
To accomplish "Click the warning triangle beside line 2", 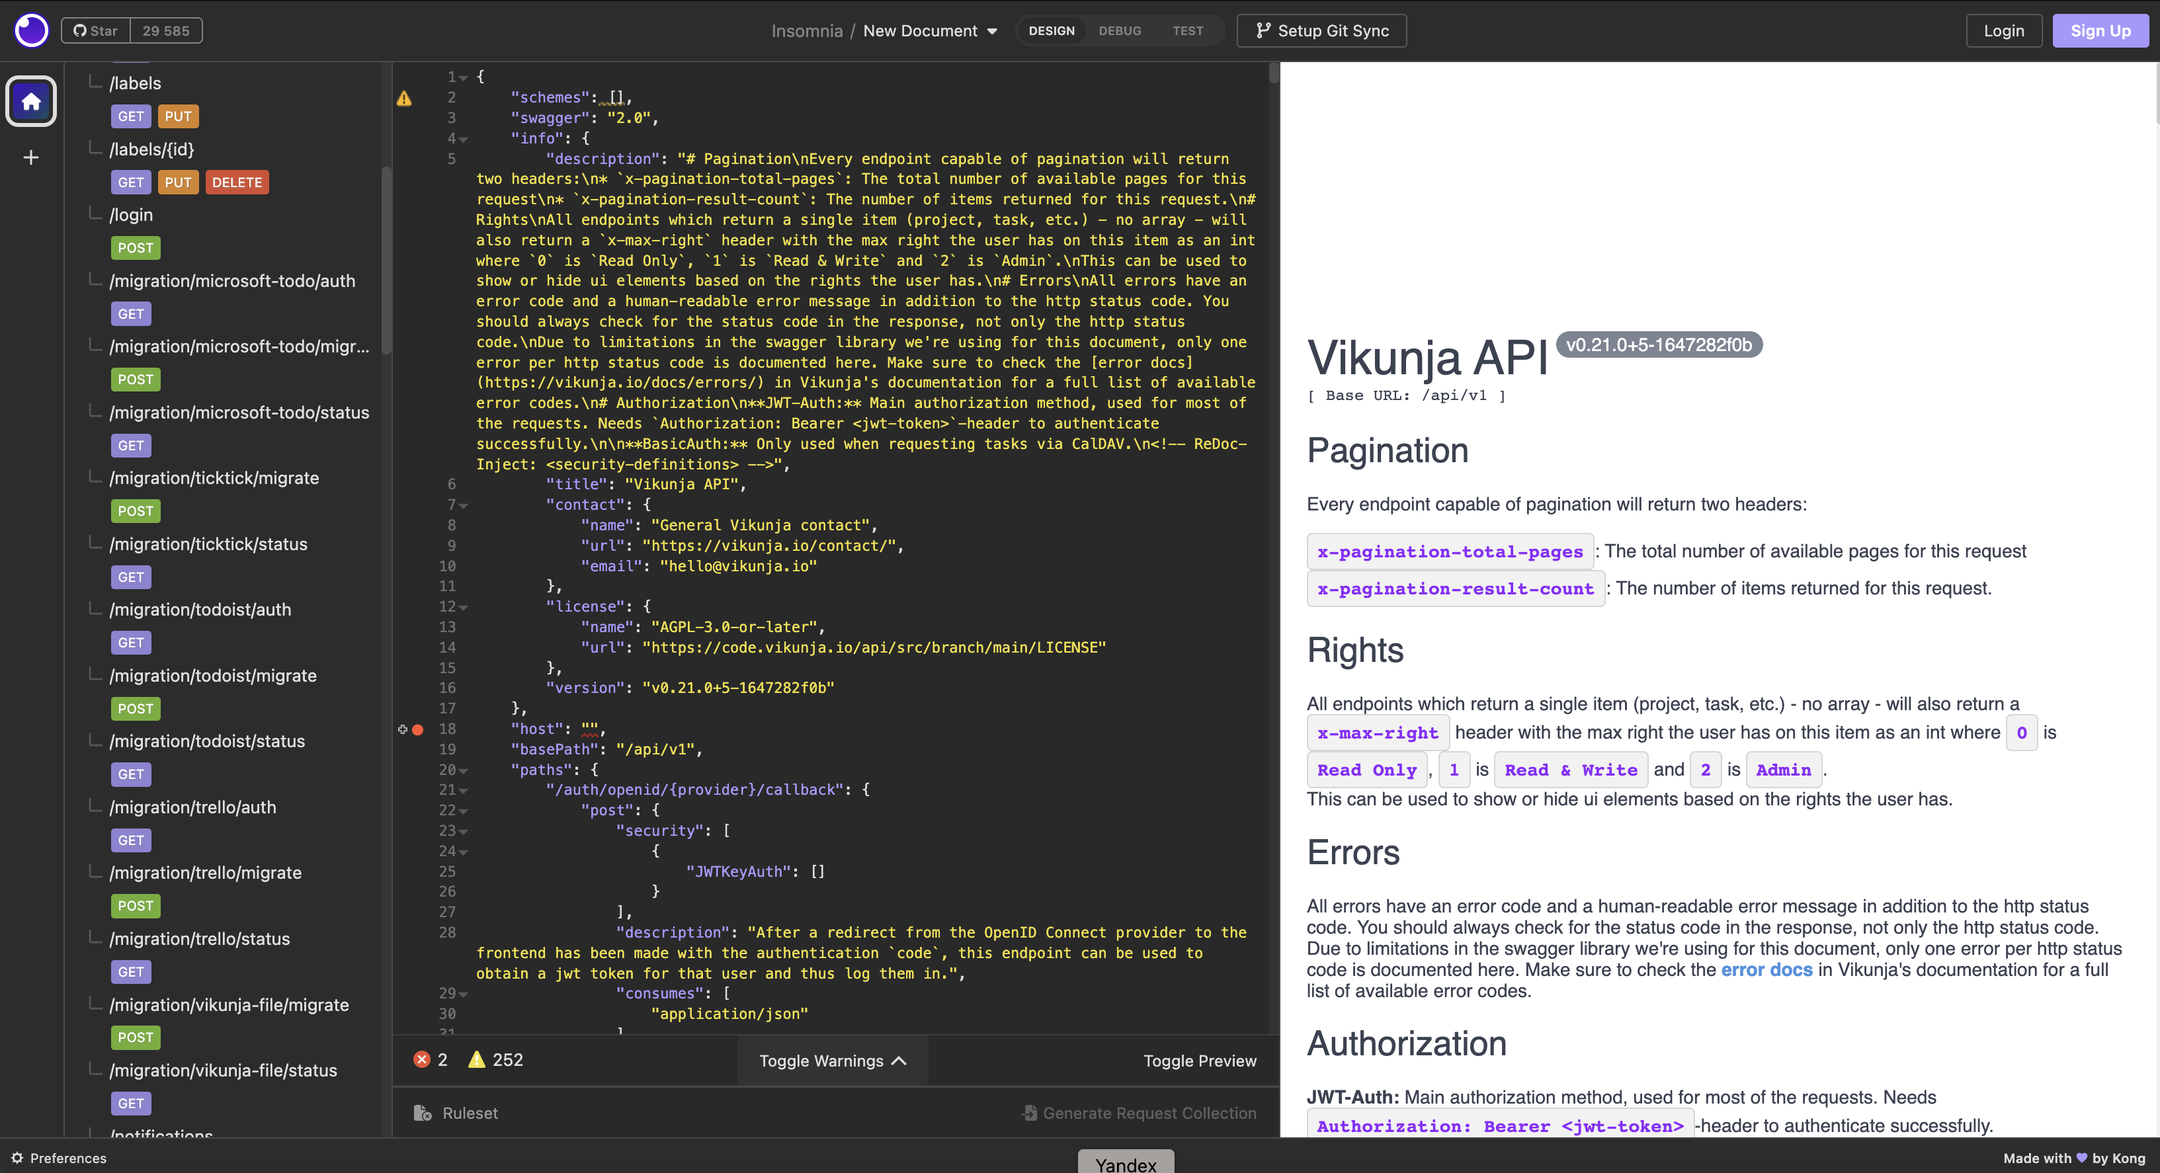I will (x=404, y=98).
